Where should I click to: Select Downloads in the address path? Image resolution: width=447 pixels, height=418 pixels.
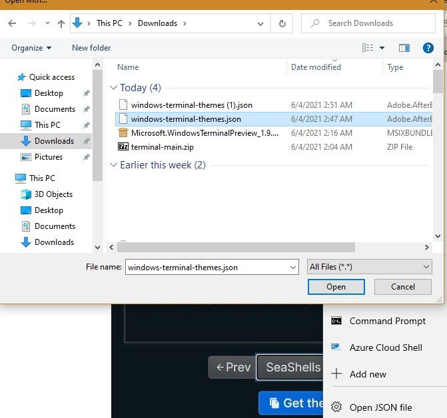[x=157, y=23]
